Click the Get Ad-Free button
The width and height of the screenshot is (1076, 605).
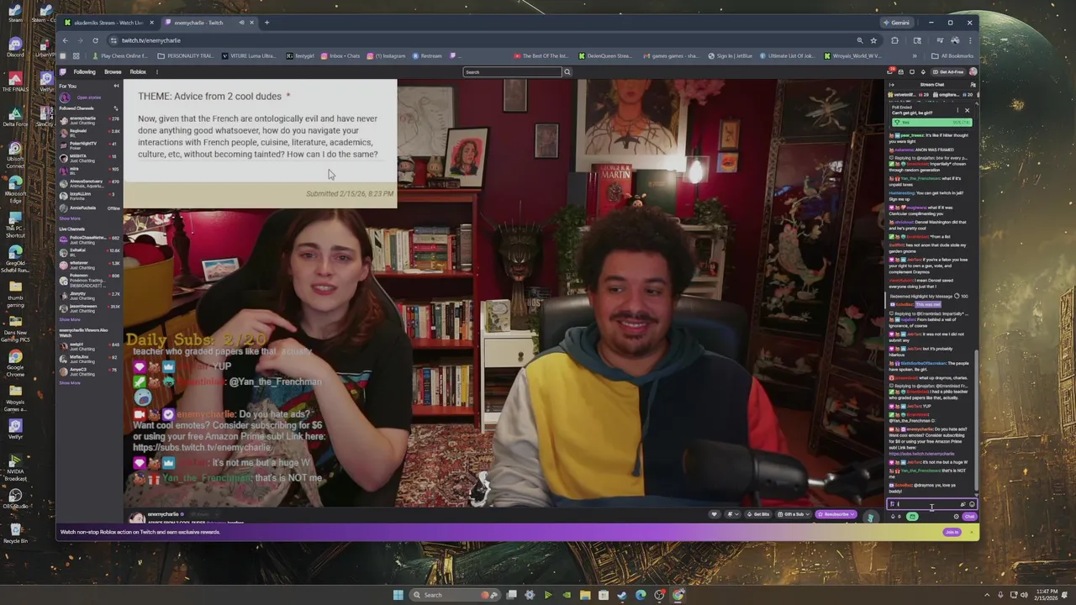tap(948, 71)
